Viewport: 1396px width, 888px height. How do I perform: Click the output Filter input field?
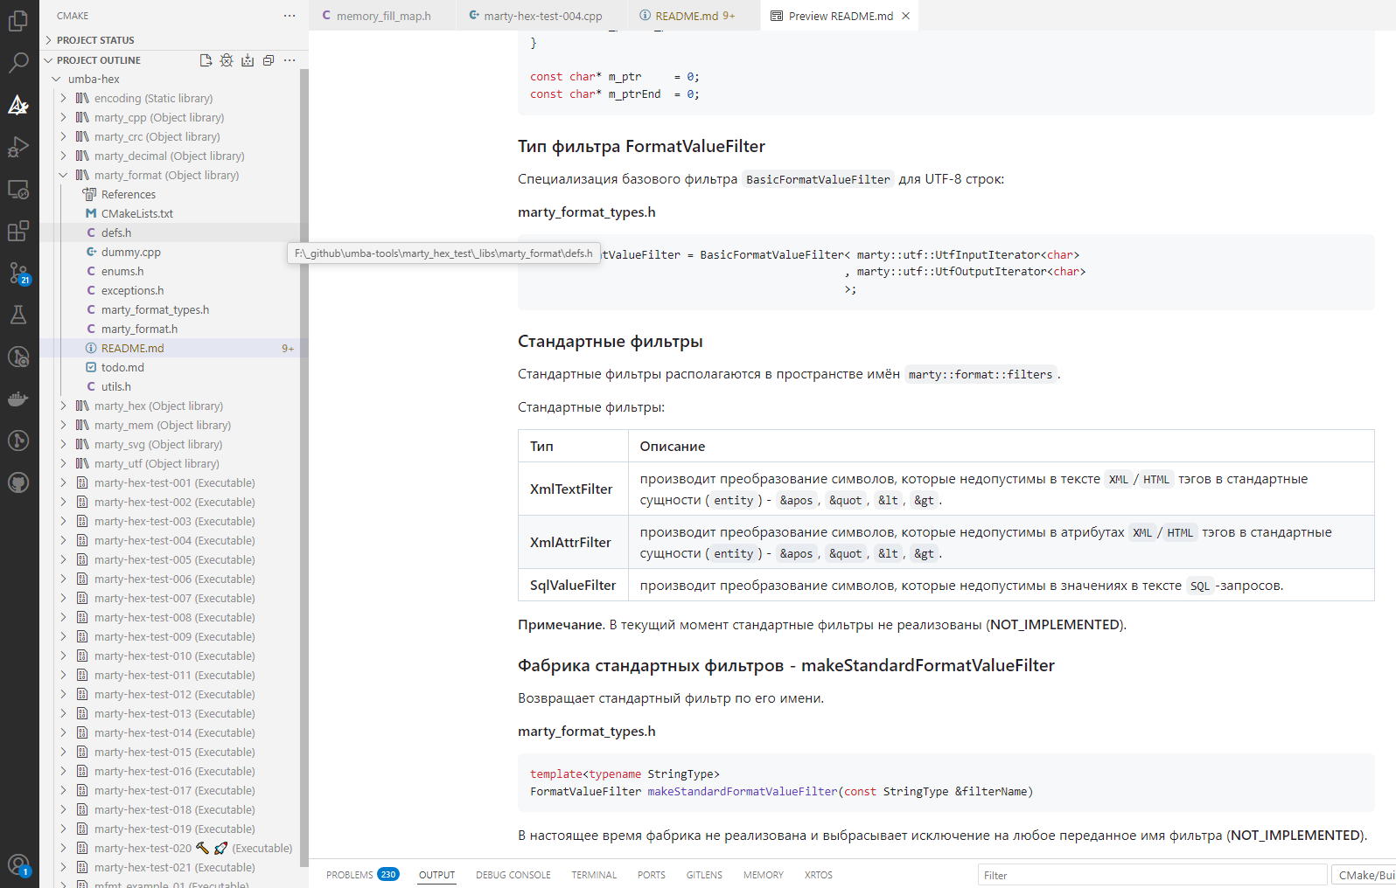[1151, 875]
